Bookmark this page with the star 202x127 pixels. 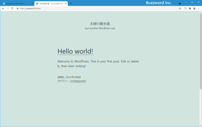point(180,9)
